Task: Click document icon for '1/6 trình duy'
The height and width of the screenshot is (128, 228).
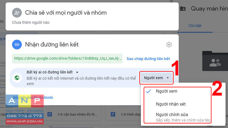Action: click(113, 114)
